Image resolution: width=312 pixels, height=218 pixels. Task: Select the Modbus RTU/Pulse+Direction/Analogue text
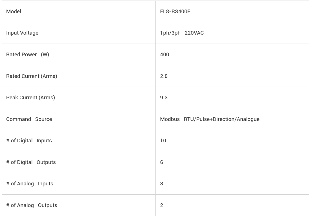coord(210,119)
